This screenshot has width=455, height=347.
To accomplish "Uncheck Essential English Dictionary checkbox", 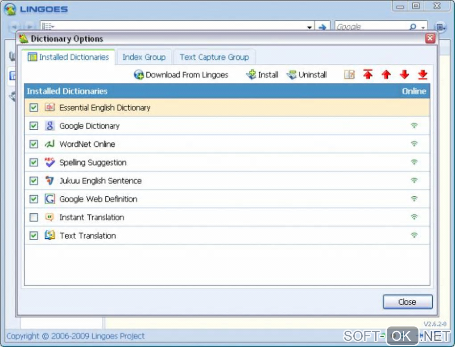I will point(33,107).
